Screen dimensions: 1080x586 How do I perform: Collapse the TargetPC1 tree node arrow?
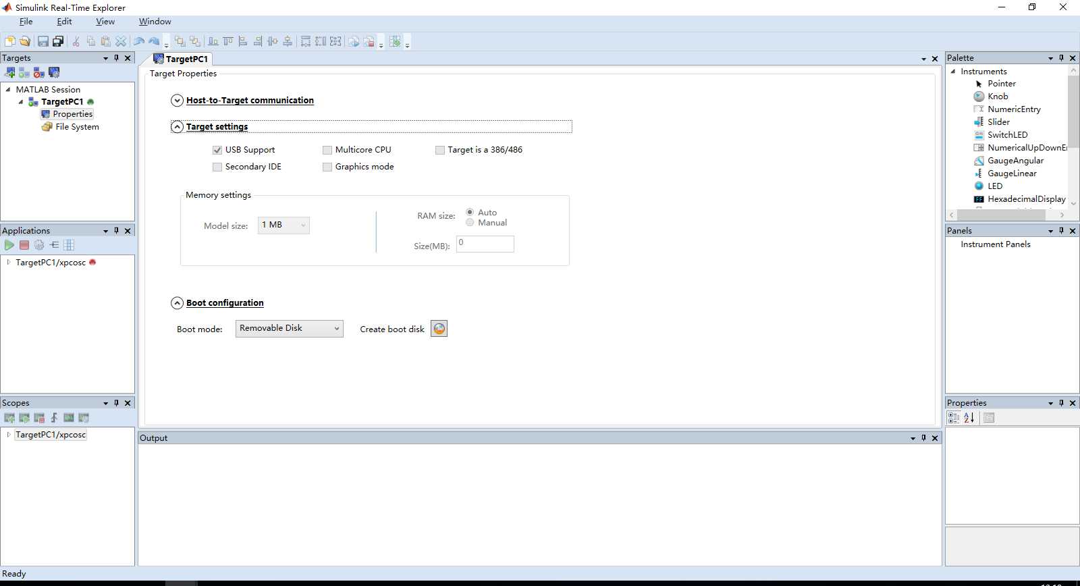[21, 102]
